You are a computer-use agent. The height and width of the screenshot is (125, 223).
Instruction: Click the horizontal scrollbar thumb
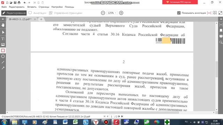pos(110,112)
